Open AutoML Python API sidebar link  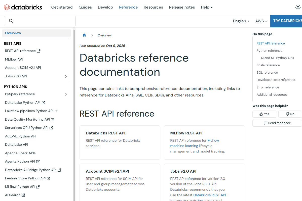coord(21,136)
